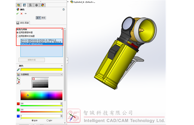Screen dimensions: 194x125
Task: Select apply at part document level radio
Action: click(x=18, y=36)
